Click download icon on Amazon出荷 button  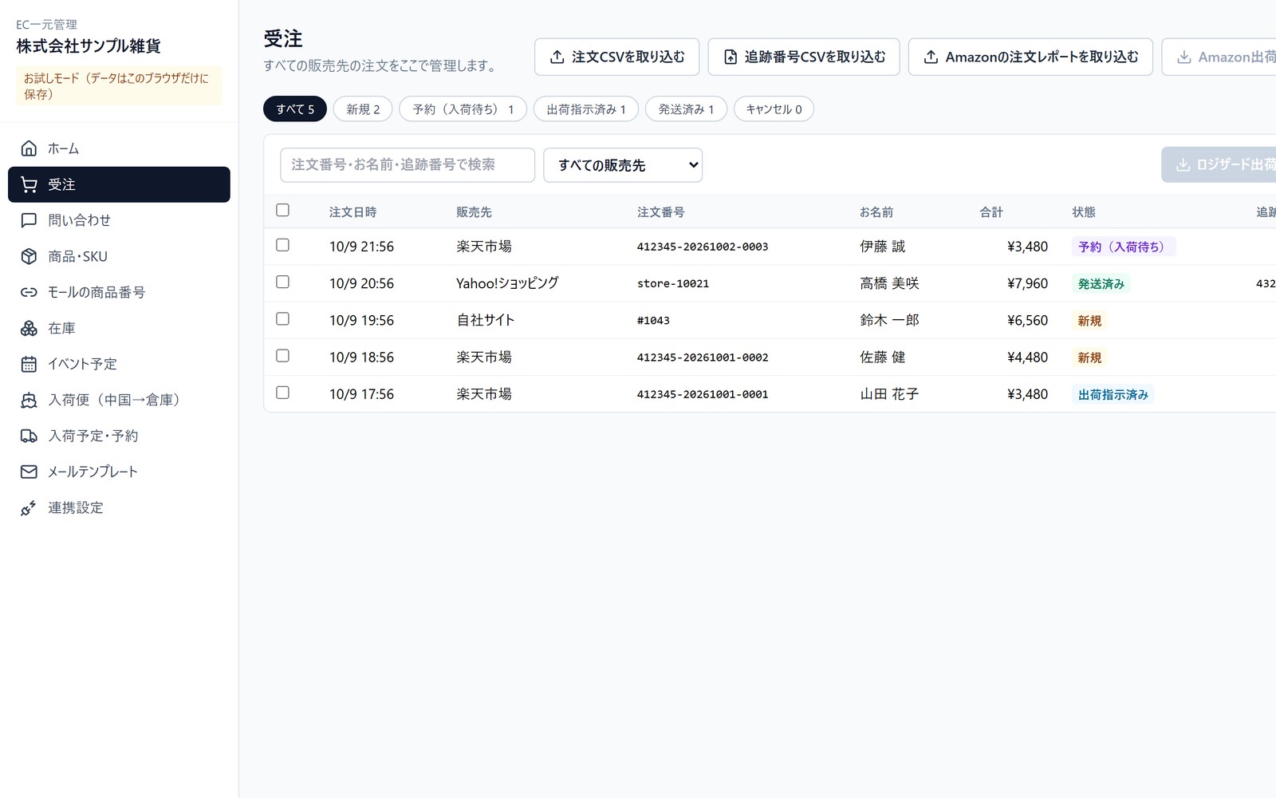1184,57
